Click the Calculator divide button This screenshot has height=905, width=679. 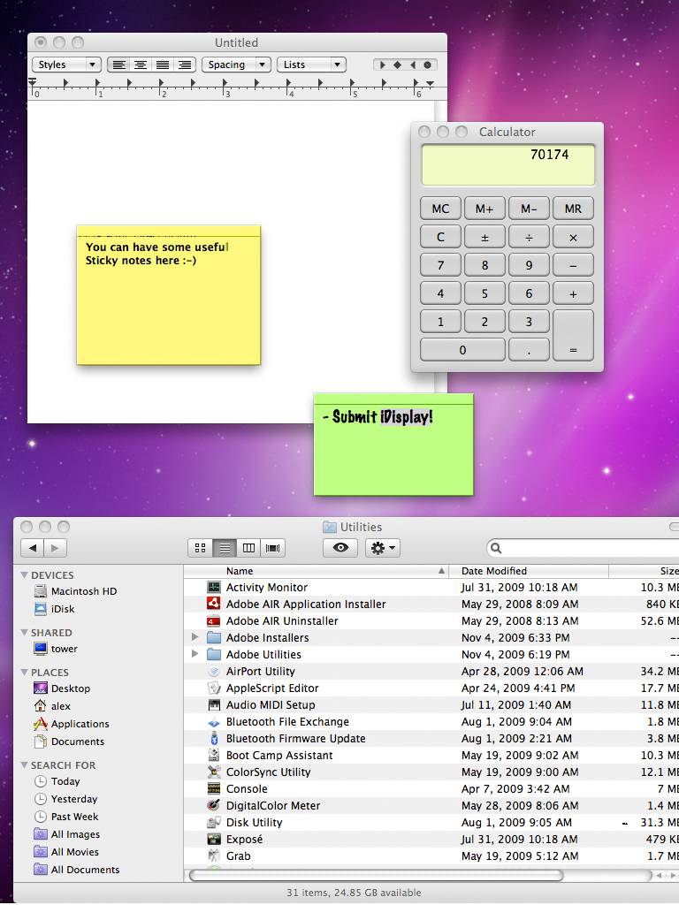click(x=529, y=237)
